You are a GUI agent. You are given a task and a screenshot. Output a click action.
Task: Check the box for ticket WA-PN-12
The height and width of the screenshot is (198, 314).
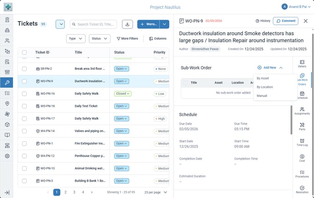tap(24, 156)
